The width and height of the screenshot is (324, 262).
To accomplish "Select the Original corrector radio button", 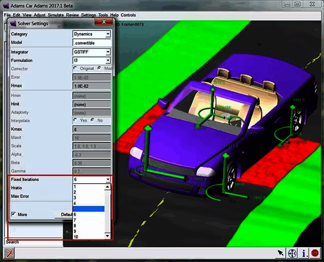I will point(75,68).
